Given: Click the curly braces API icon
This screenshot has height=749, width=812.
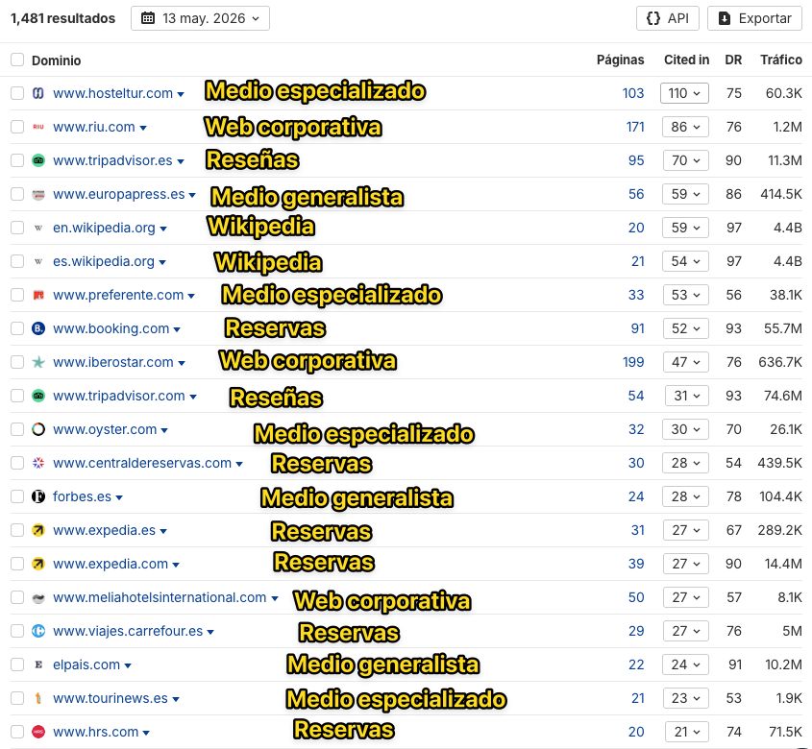Looking at the screenshot, I should click(653, 18).
